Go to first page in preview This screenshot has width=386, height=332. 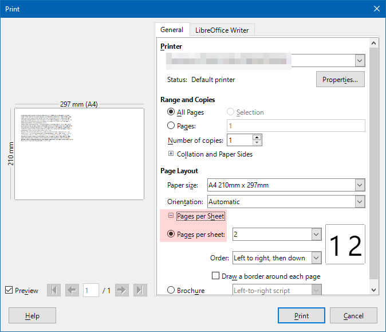pyautogui.click(x=54, y=291)
